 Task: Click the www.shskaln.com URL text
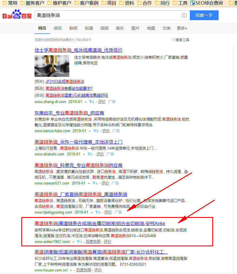[49, 154]
